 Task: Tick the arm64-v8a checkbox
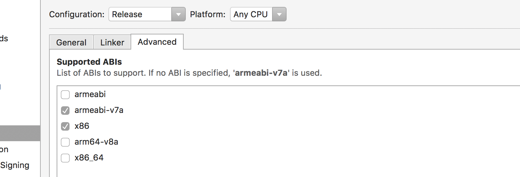click(x=65, y=142)
